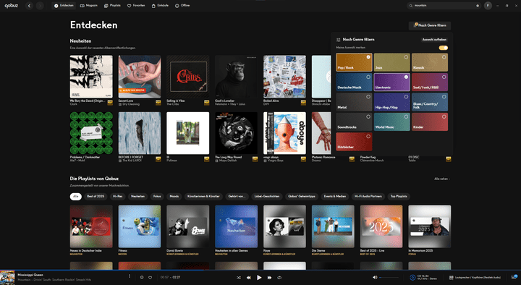Skip to the next track
Image resolution: width=521 pixels, height=285 pixels.
[x=269, y=277]
